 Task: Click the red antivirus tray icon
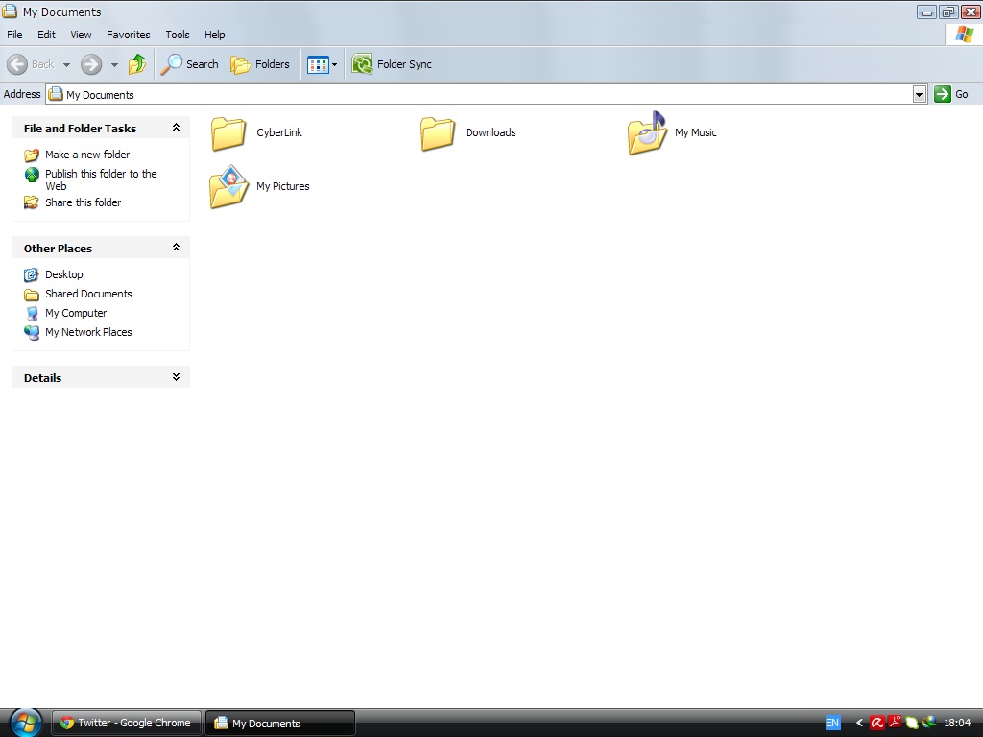877,723
